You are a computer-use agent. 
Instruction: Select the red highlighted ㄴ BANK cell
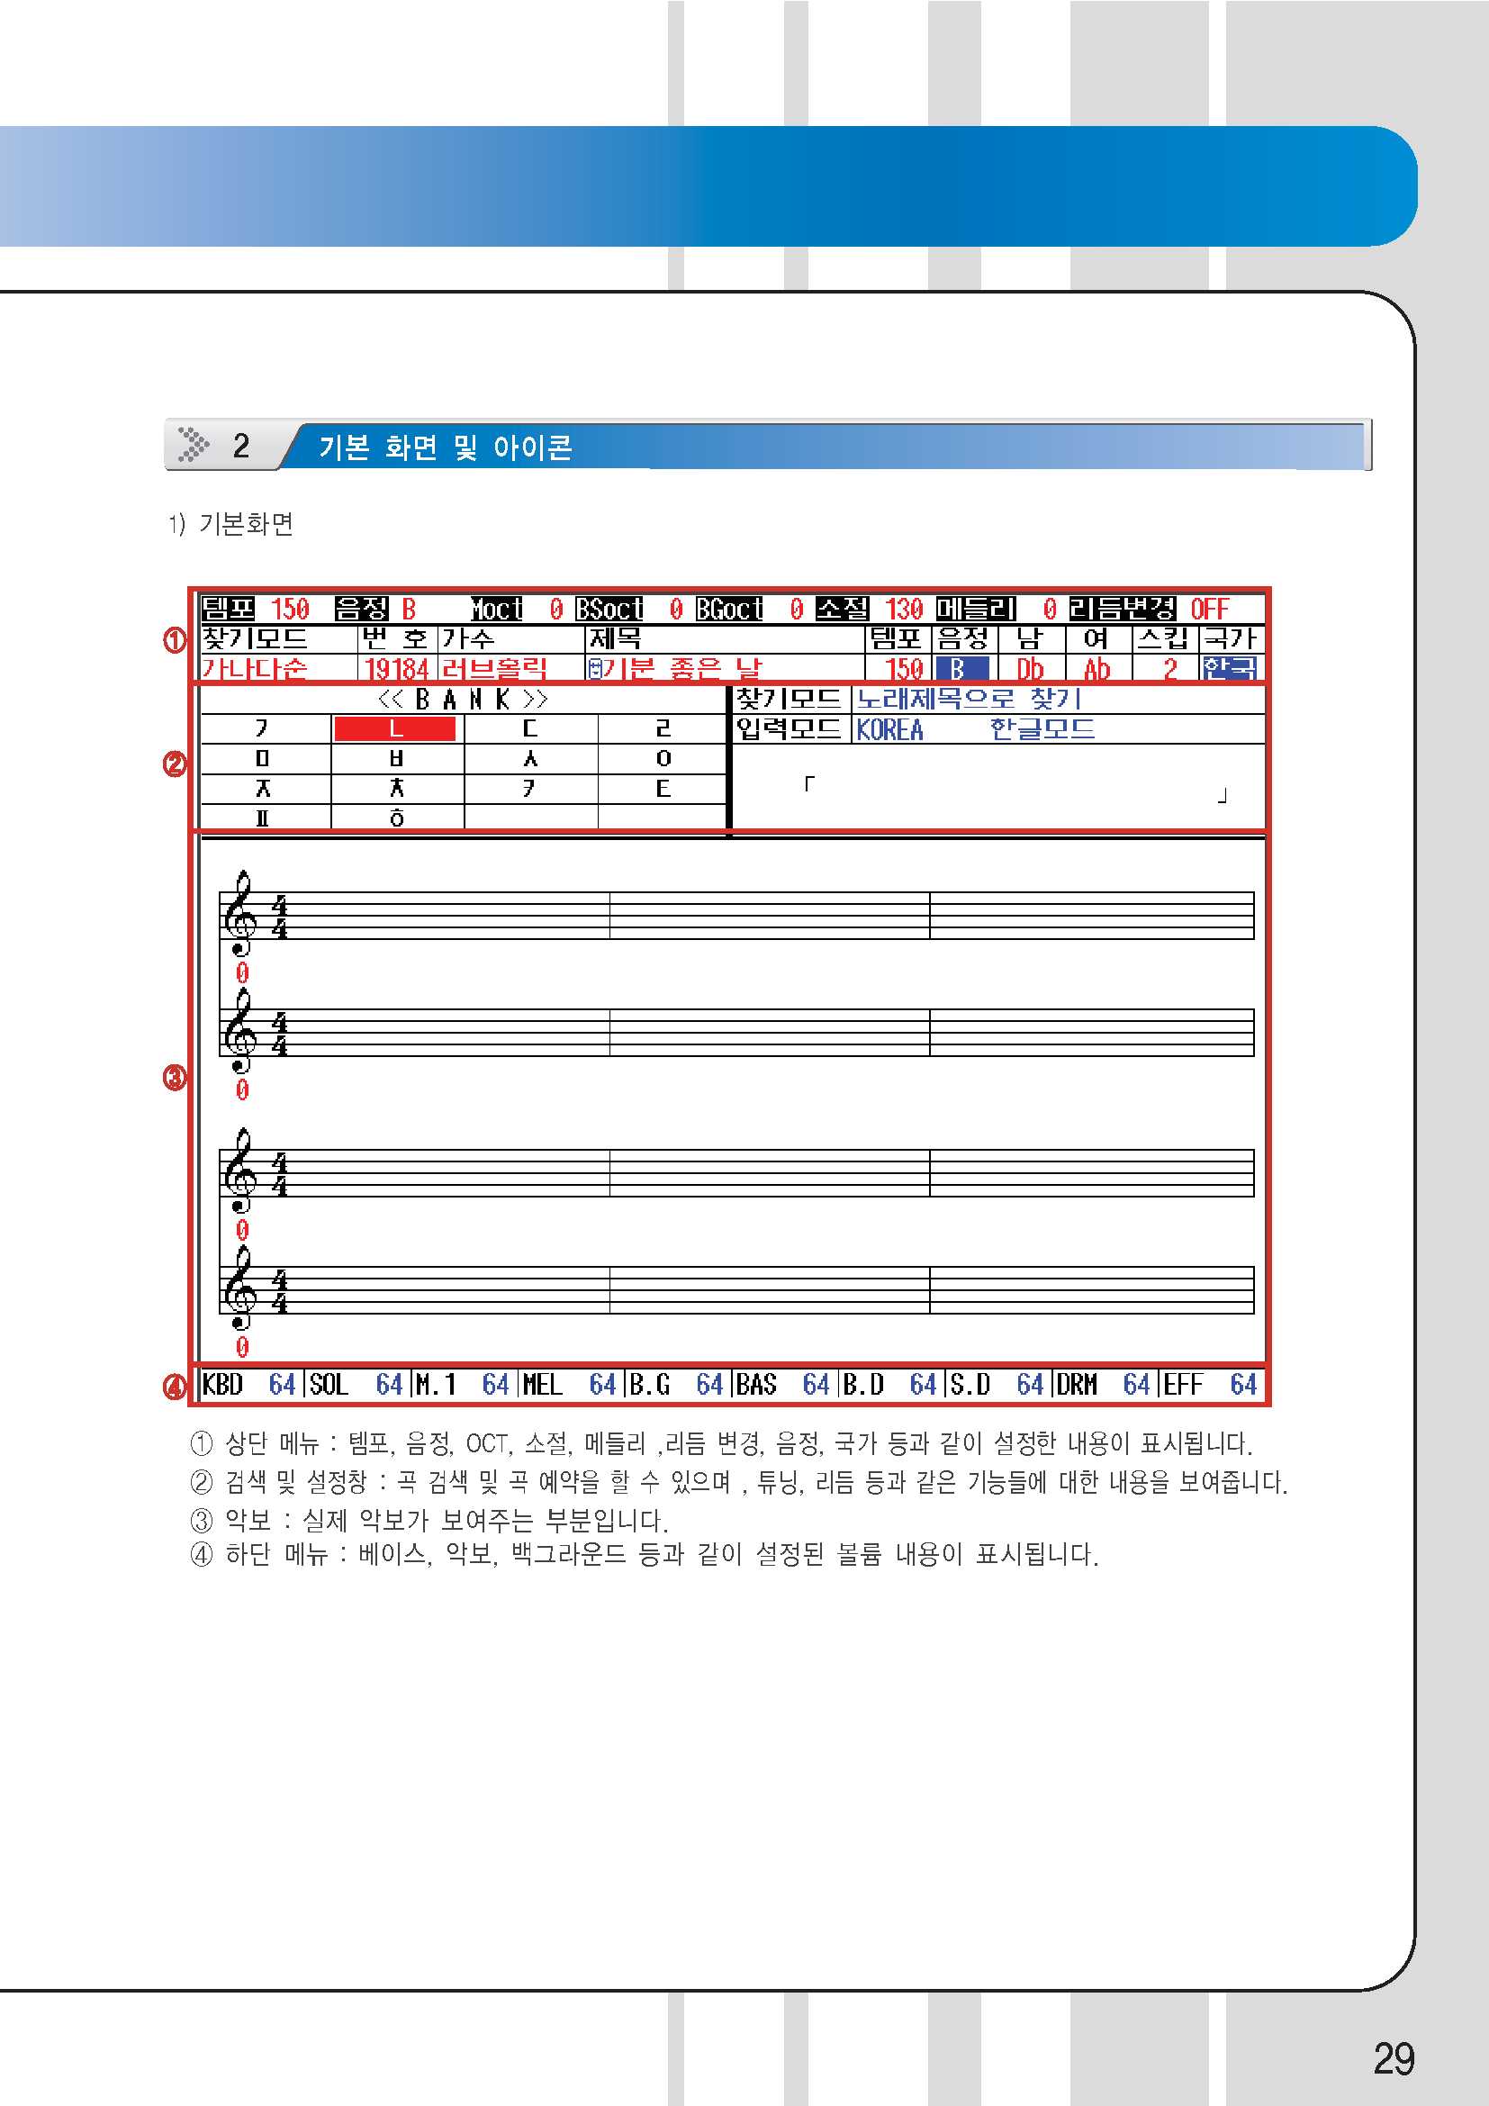(x=395, y=728)
